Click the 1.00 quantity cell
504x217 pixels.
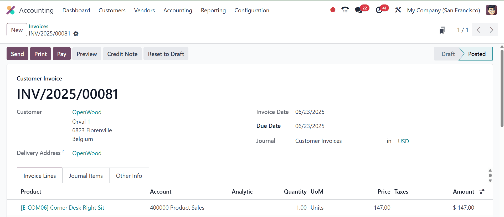pyautogui.click(x=301, y=208)
